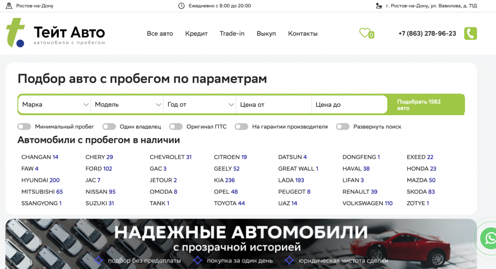Open GREAT WALL 1 brand link
The image size is (496, 269).
tap(298, 168)
